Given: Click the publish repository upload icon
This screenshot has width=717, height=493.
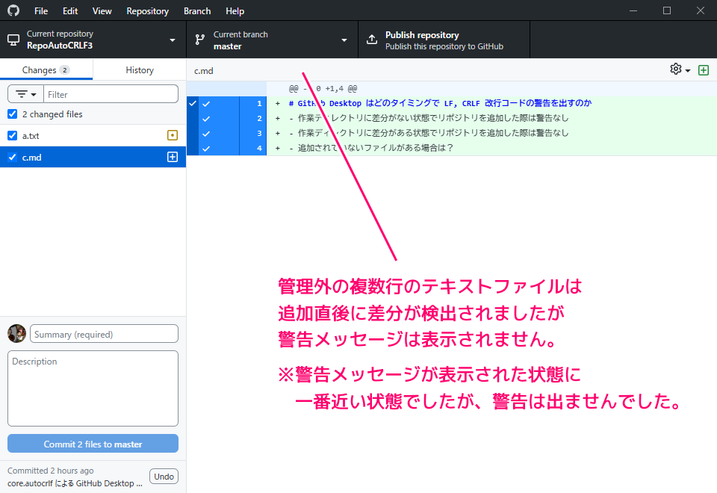Looking at the screenshot, I should point(372,40).
